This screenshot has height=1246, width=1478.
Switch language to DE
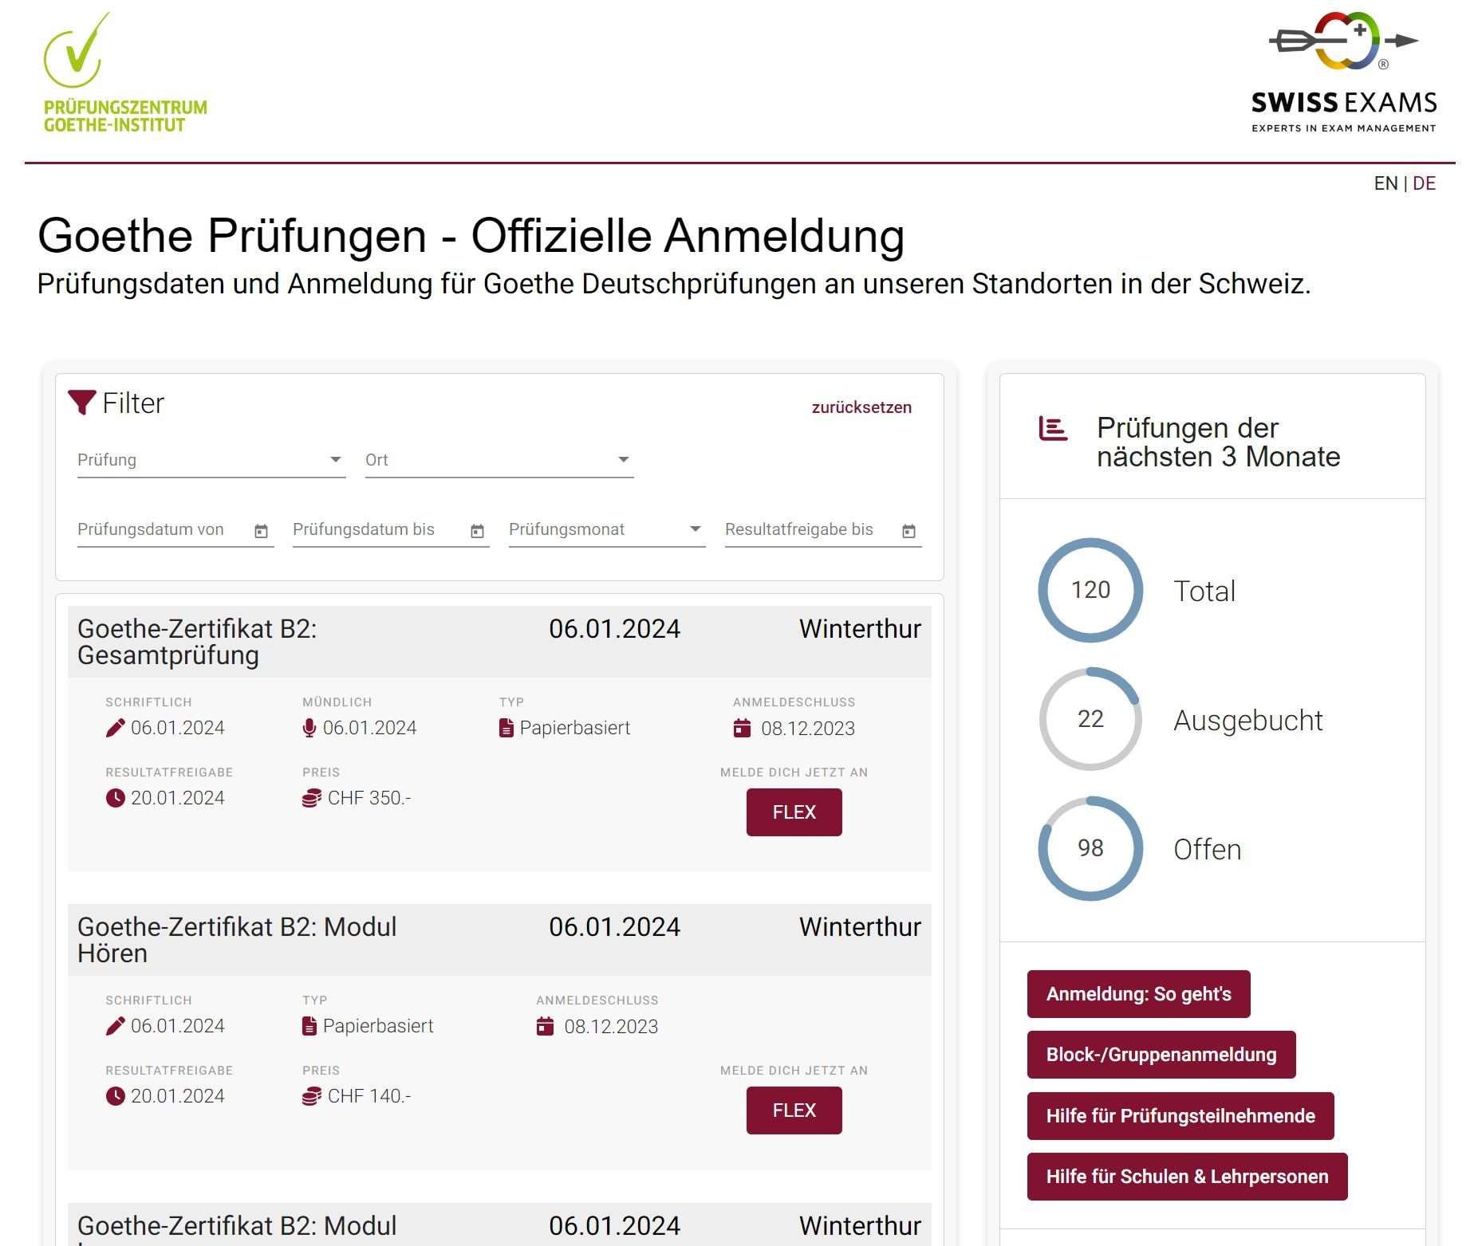pyautogui.click(x=1424, y=183)
